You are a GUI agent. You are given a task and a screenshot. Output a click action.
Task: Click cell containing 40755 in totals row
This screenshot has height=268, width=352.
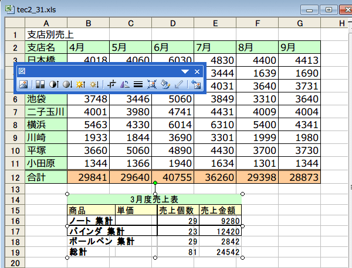[172, 176]
